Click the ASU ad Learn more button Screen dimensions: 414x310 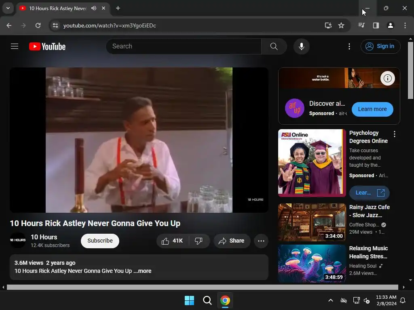[x=369, y=193]
